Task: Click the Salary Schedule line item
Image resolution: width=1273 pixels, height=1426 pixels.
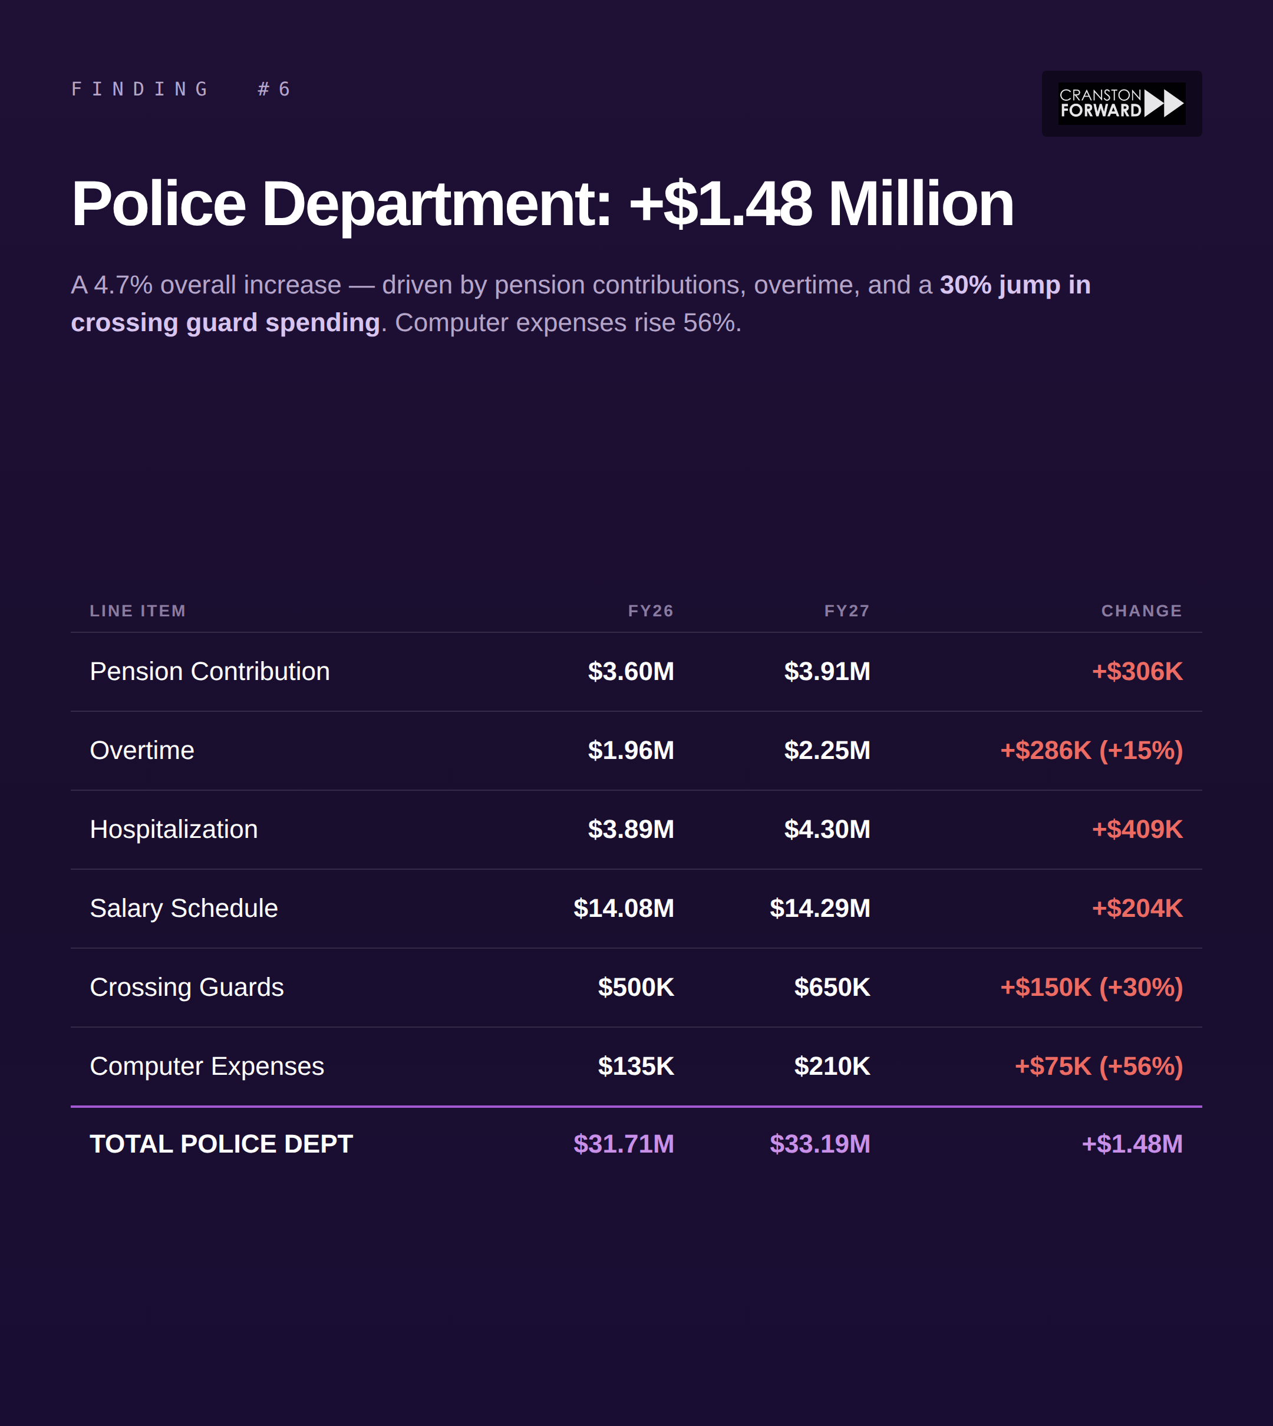Action: tap(183, 908)
